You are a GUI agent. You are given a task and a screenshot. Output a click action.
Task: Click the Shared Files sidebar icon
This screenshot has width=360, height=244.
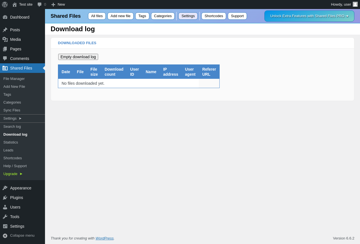[x=5, y=68]
